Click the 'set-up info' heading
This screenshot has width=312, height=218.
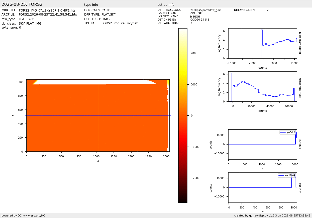pyautogui.click(x=166, y=5)
